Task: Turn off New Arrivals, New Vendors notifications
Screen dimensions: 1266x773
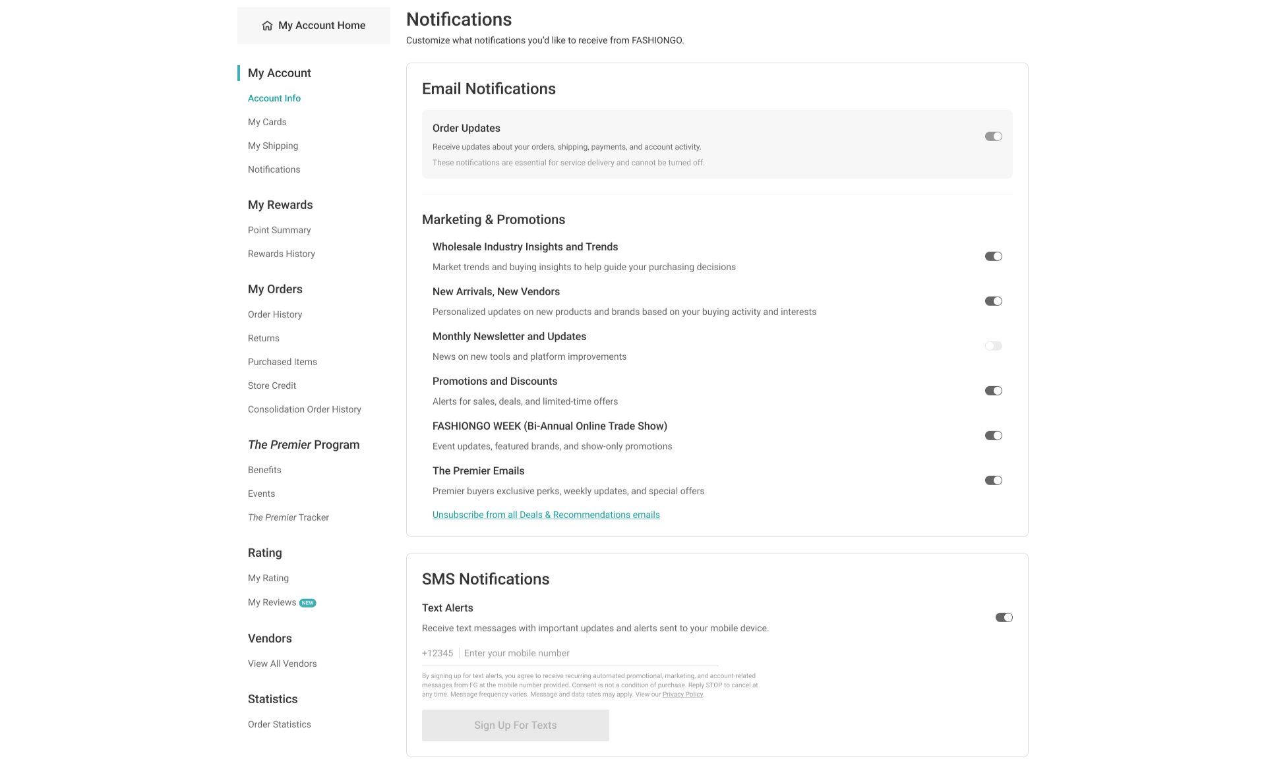Action: coord(993,301)
